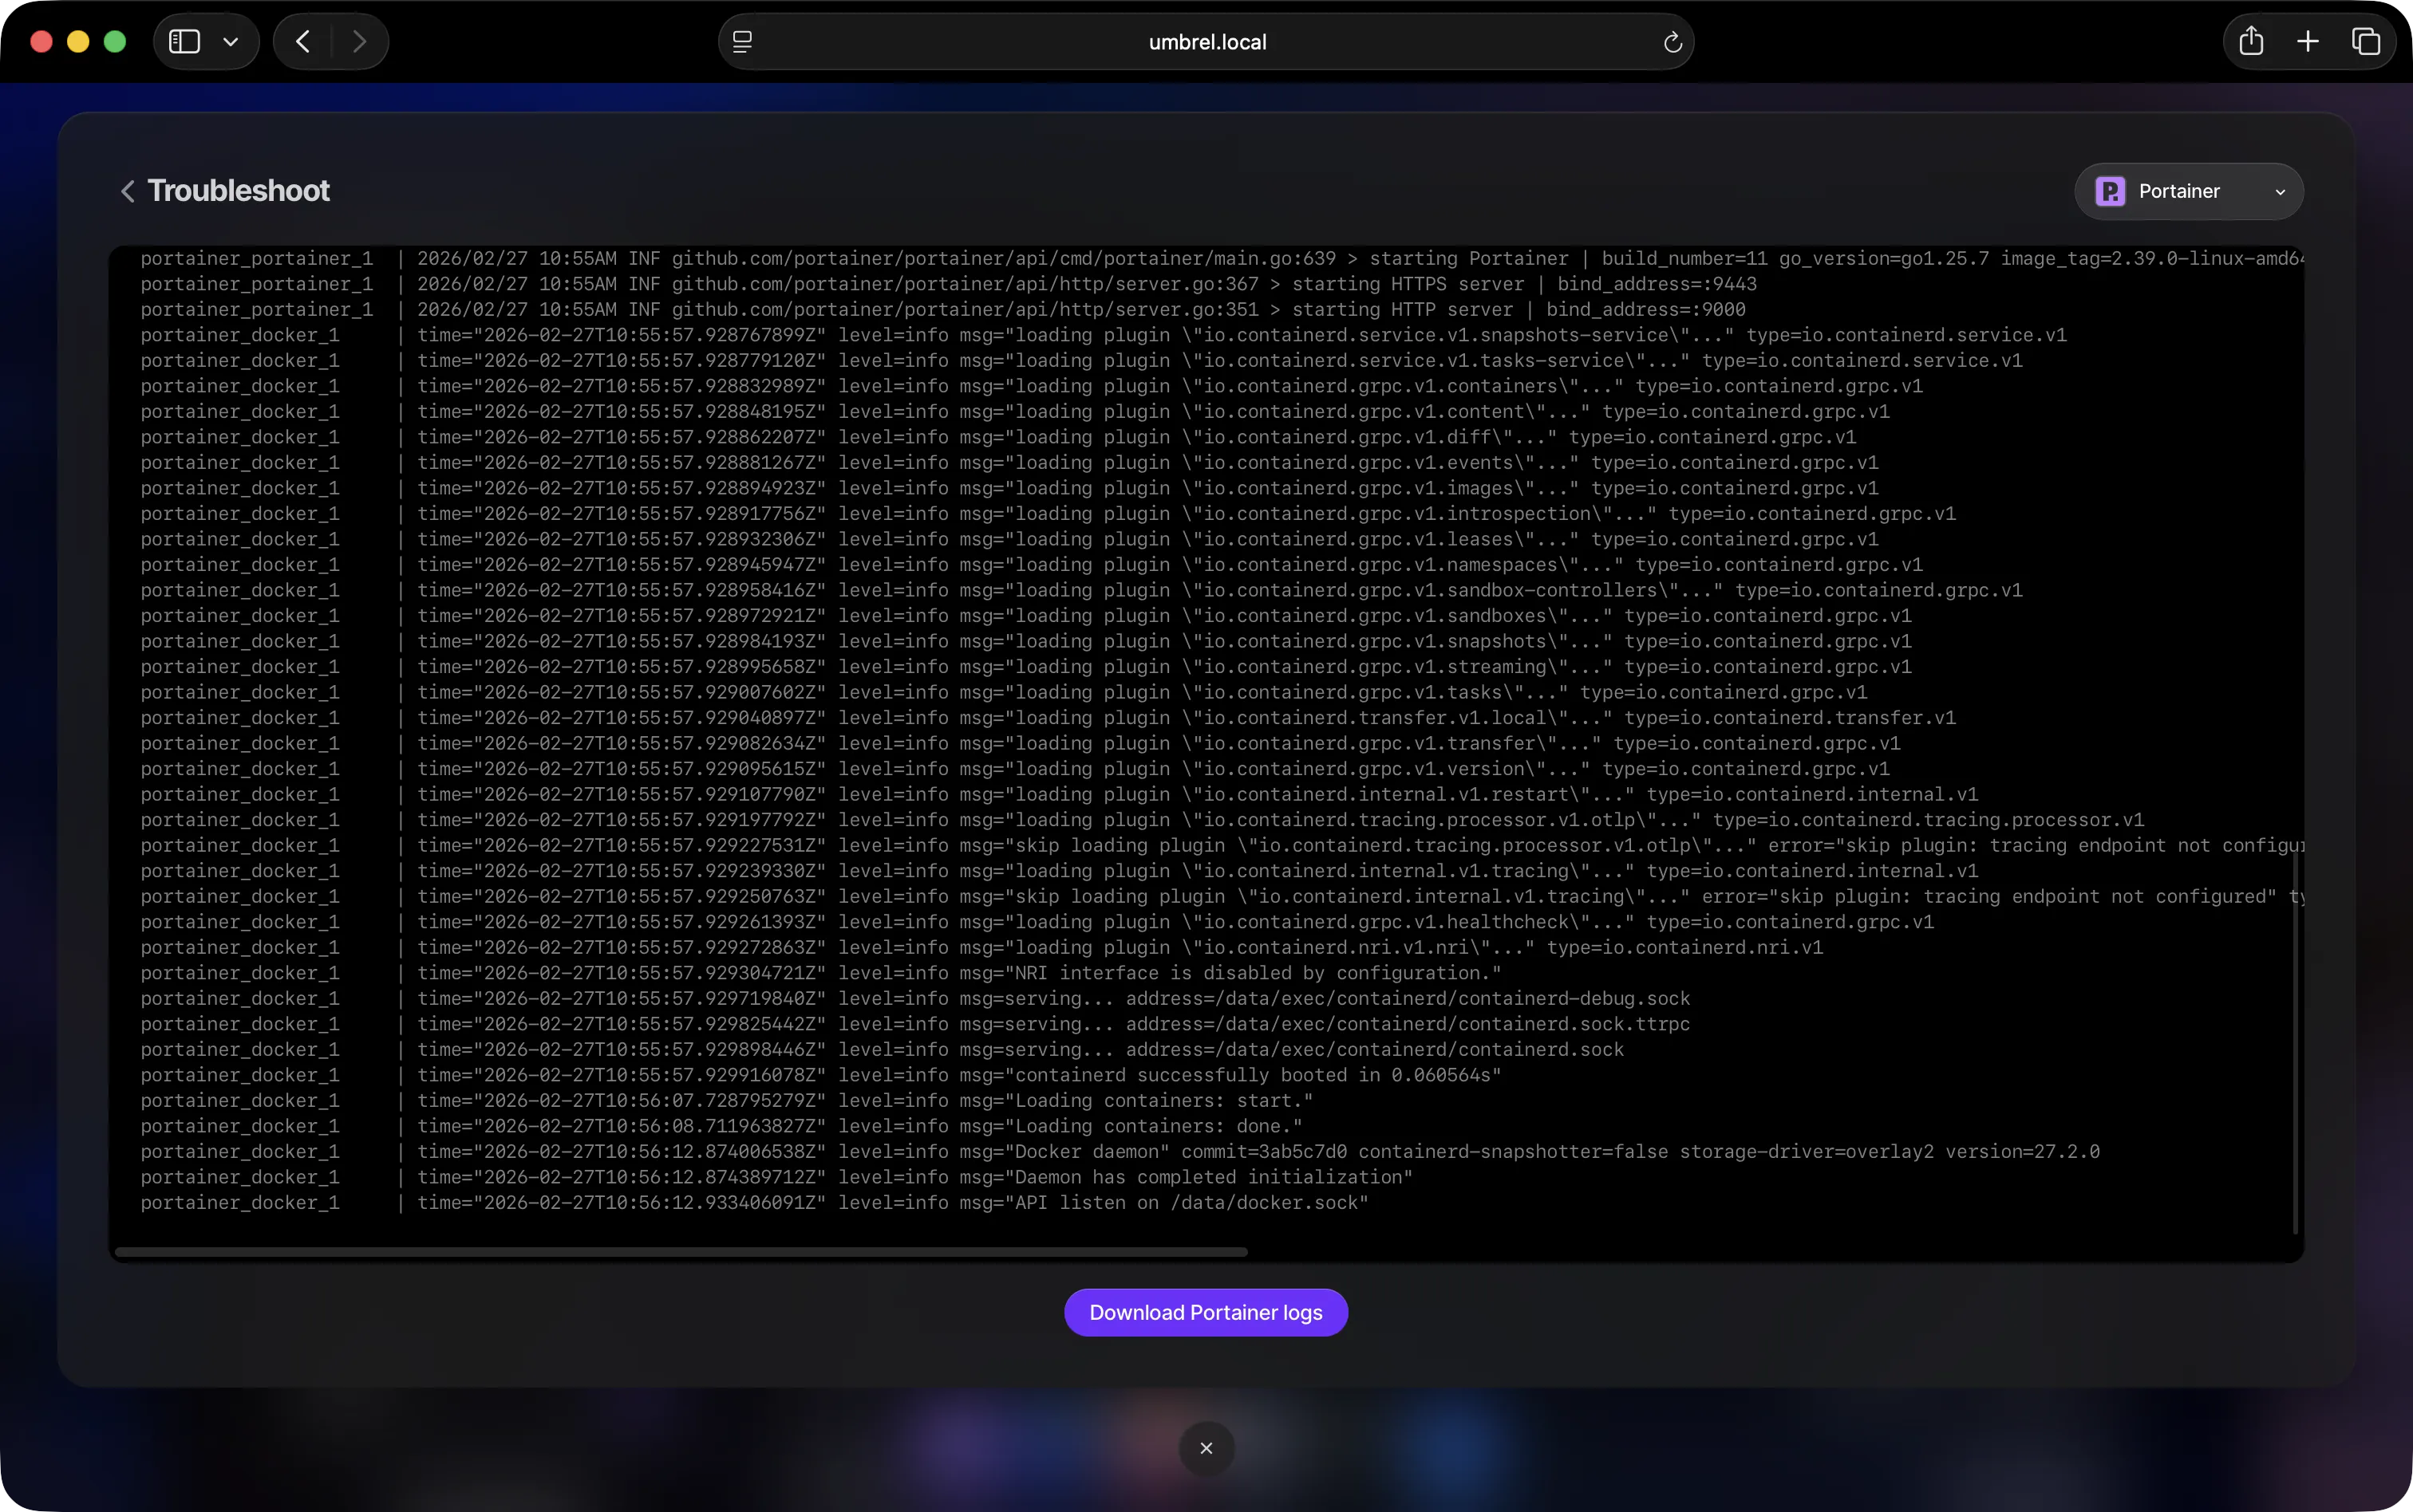Dismiss the page with the × button
The height and width of the screenshot is (1512, 2413).
point(1206,1447)
